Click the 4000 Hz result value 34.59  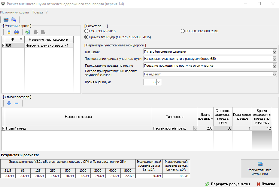tap(113, 176)
